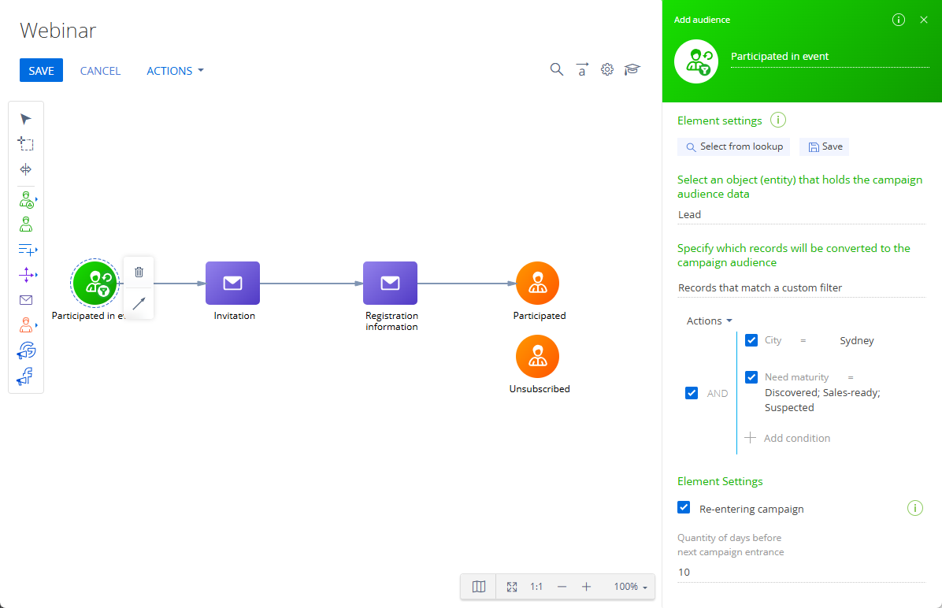Select the add data element tool
Viewport: 942px width, 608px height.
pos(27,250)
